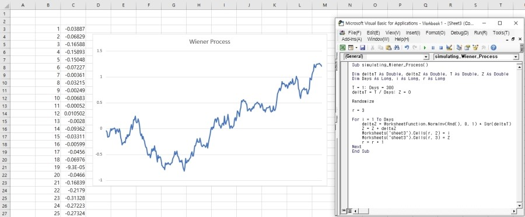Click the VBA application icon in title bar
Image resolution: width=525 pixels, height=217 pixels.
(x=341, y=23)
